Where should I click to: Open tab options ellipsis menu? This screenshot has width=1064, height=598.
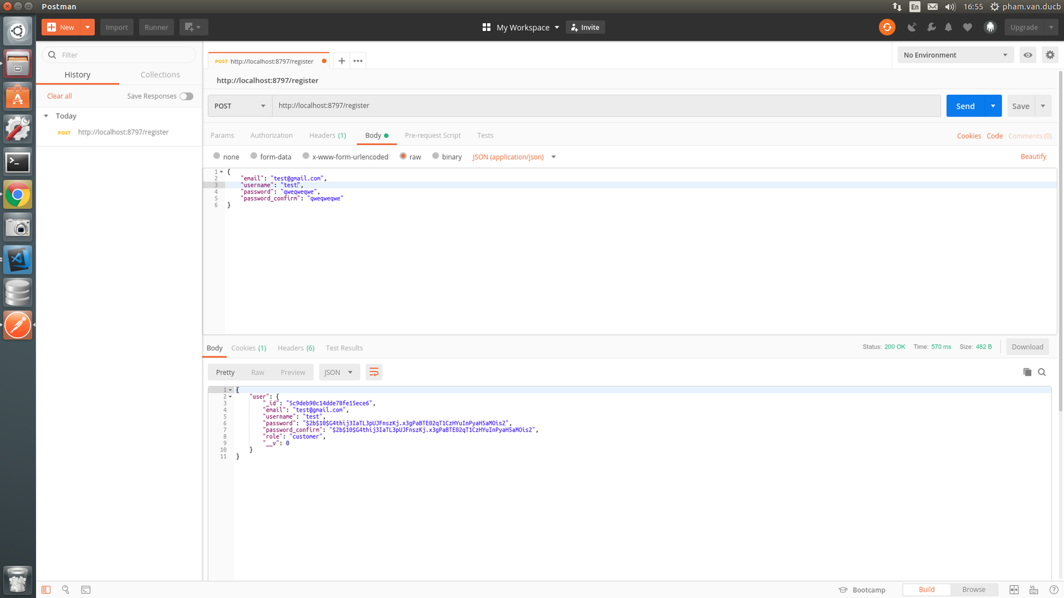358,61
